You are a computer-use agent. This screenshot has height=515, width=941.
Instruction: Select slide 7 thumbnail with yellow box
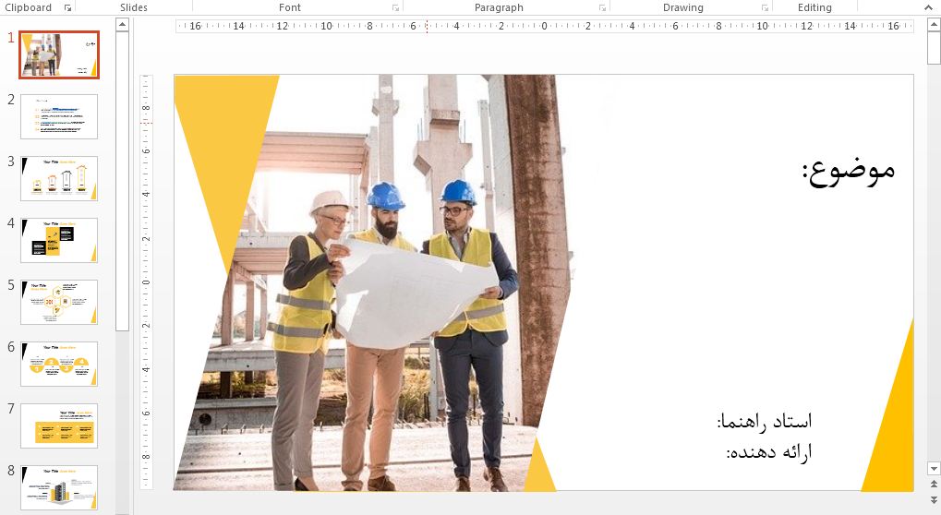click(x=59, y=425)
